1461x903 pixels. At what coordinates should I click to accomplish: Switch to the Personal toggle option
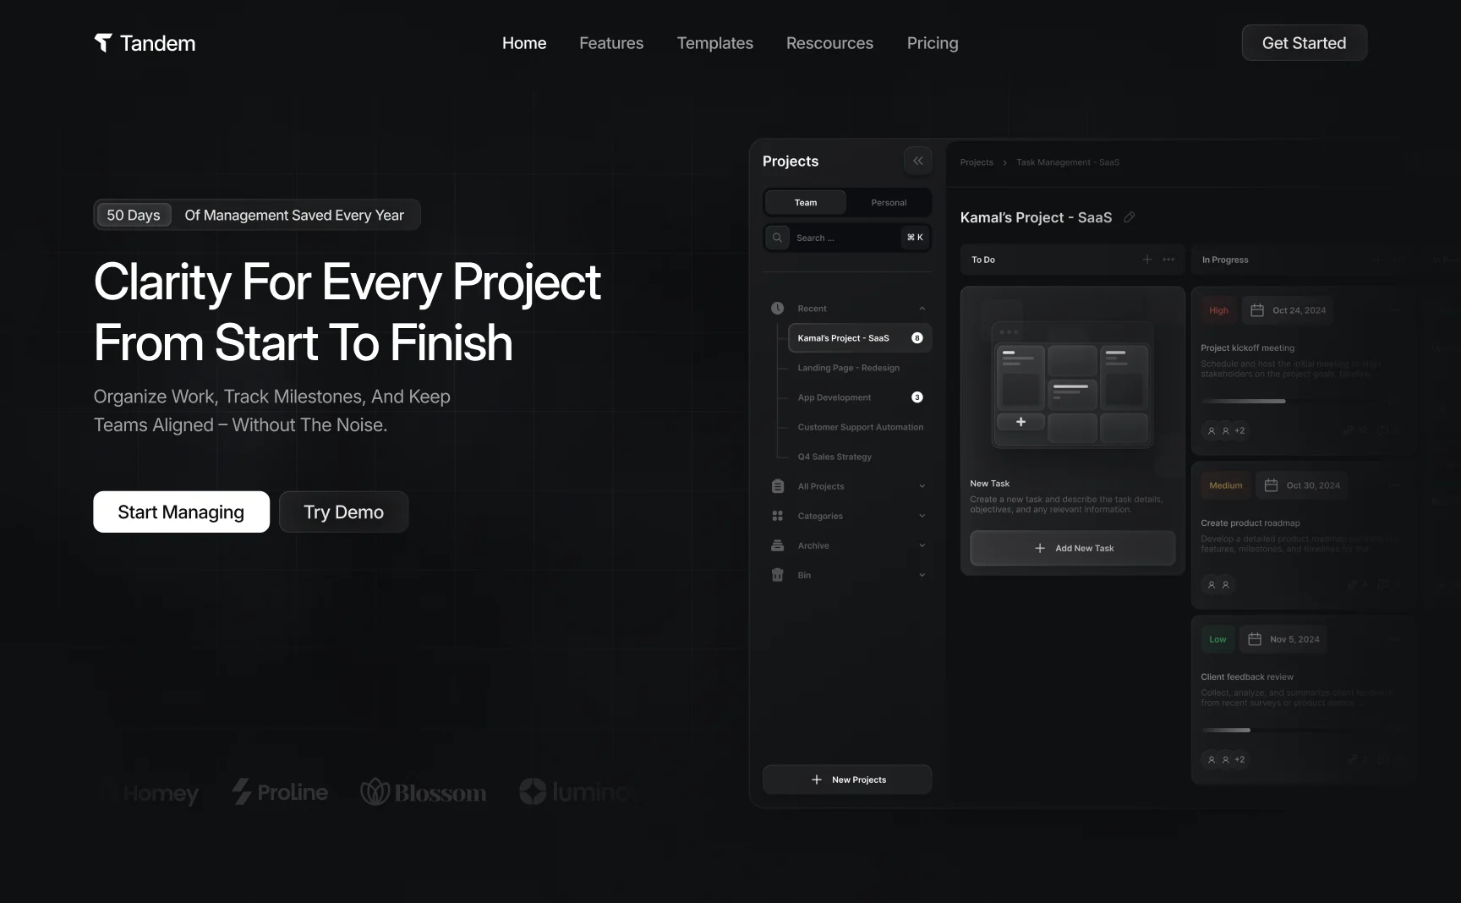(x=889, y=203)
